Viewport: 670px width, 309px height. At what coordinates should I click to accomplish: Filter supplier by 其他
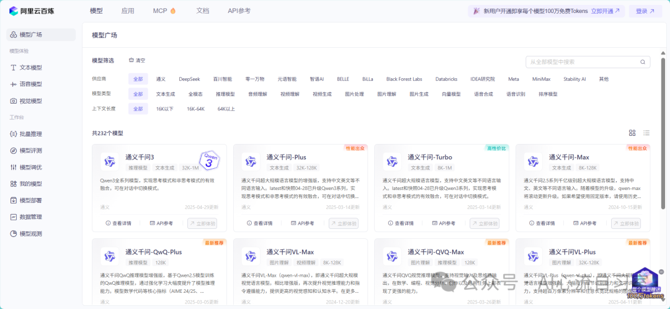coord(604,79)
